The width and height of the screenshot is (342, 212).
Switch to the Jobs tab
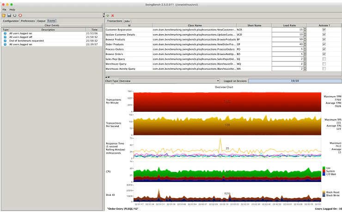pos(127,21)
